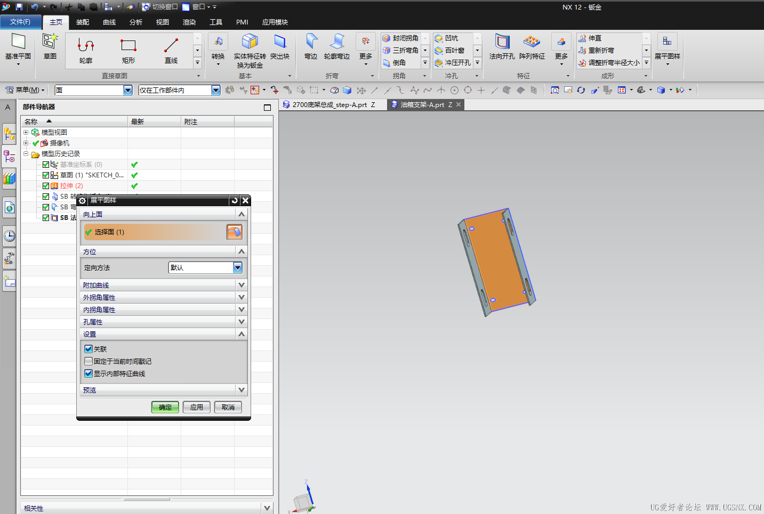The image size is (764, 514).
Task: Toggle checkbox for 草图 (1) SKETCH
Action: point(46,175)
